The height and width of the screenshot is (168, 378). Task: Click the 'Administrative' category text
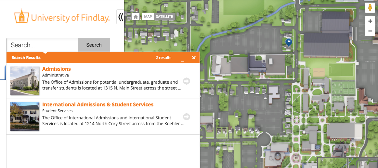tap(56, 75)
